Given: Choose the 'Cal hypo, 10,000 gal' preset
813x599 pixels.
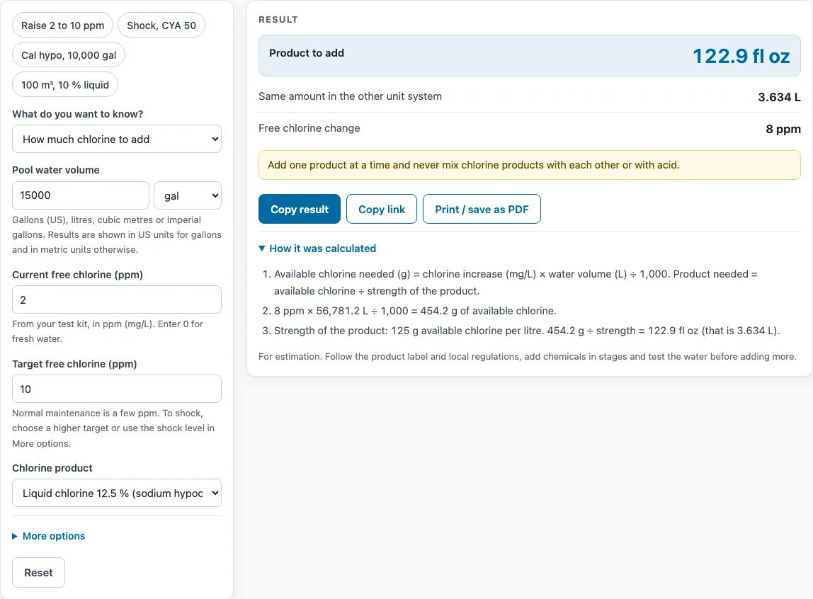Looking at the screenshot, I should (x=69, y=55).
